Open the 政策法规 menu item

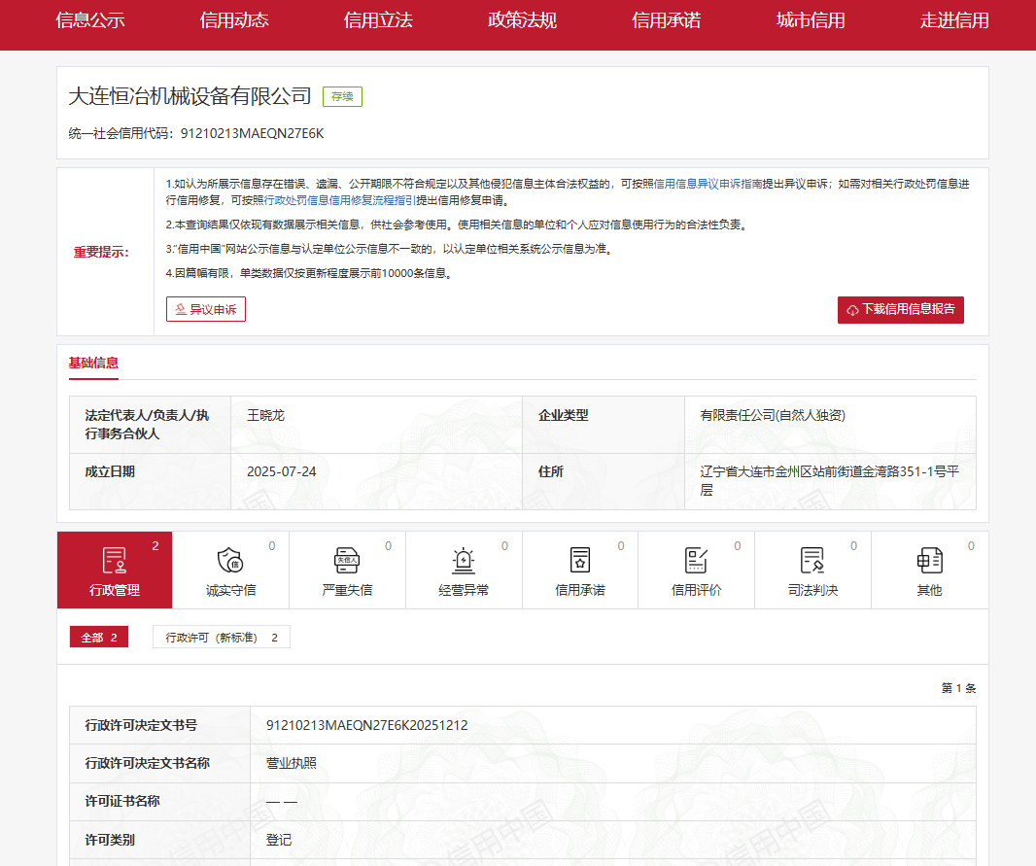(522, 20)
